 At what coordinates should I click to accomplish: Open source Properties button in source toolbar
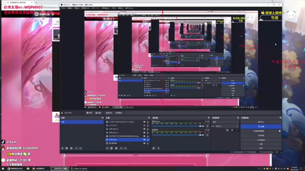[x=89, y=113]
